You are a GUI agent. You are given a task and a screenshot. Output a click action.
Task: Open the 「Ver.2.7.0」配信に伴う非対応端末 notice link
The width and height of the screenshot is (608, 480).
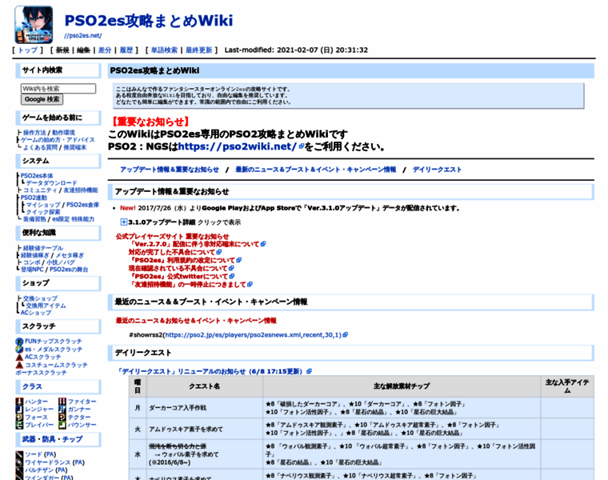click(x=195, y=244)
